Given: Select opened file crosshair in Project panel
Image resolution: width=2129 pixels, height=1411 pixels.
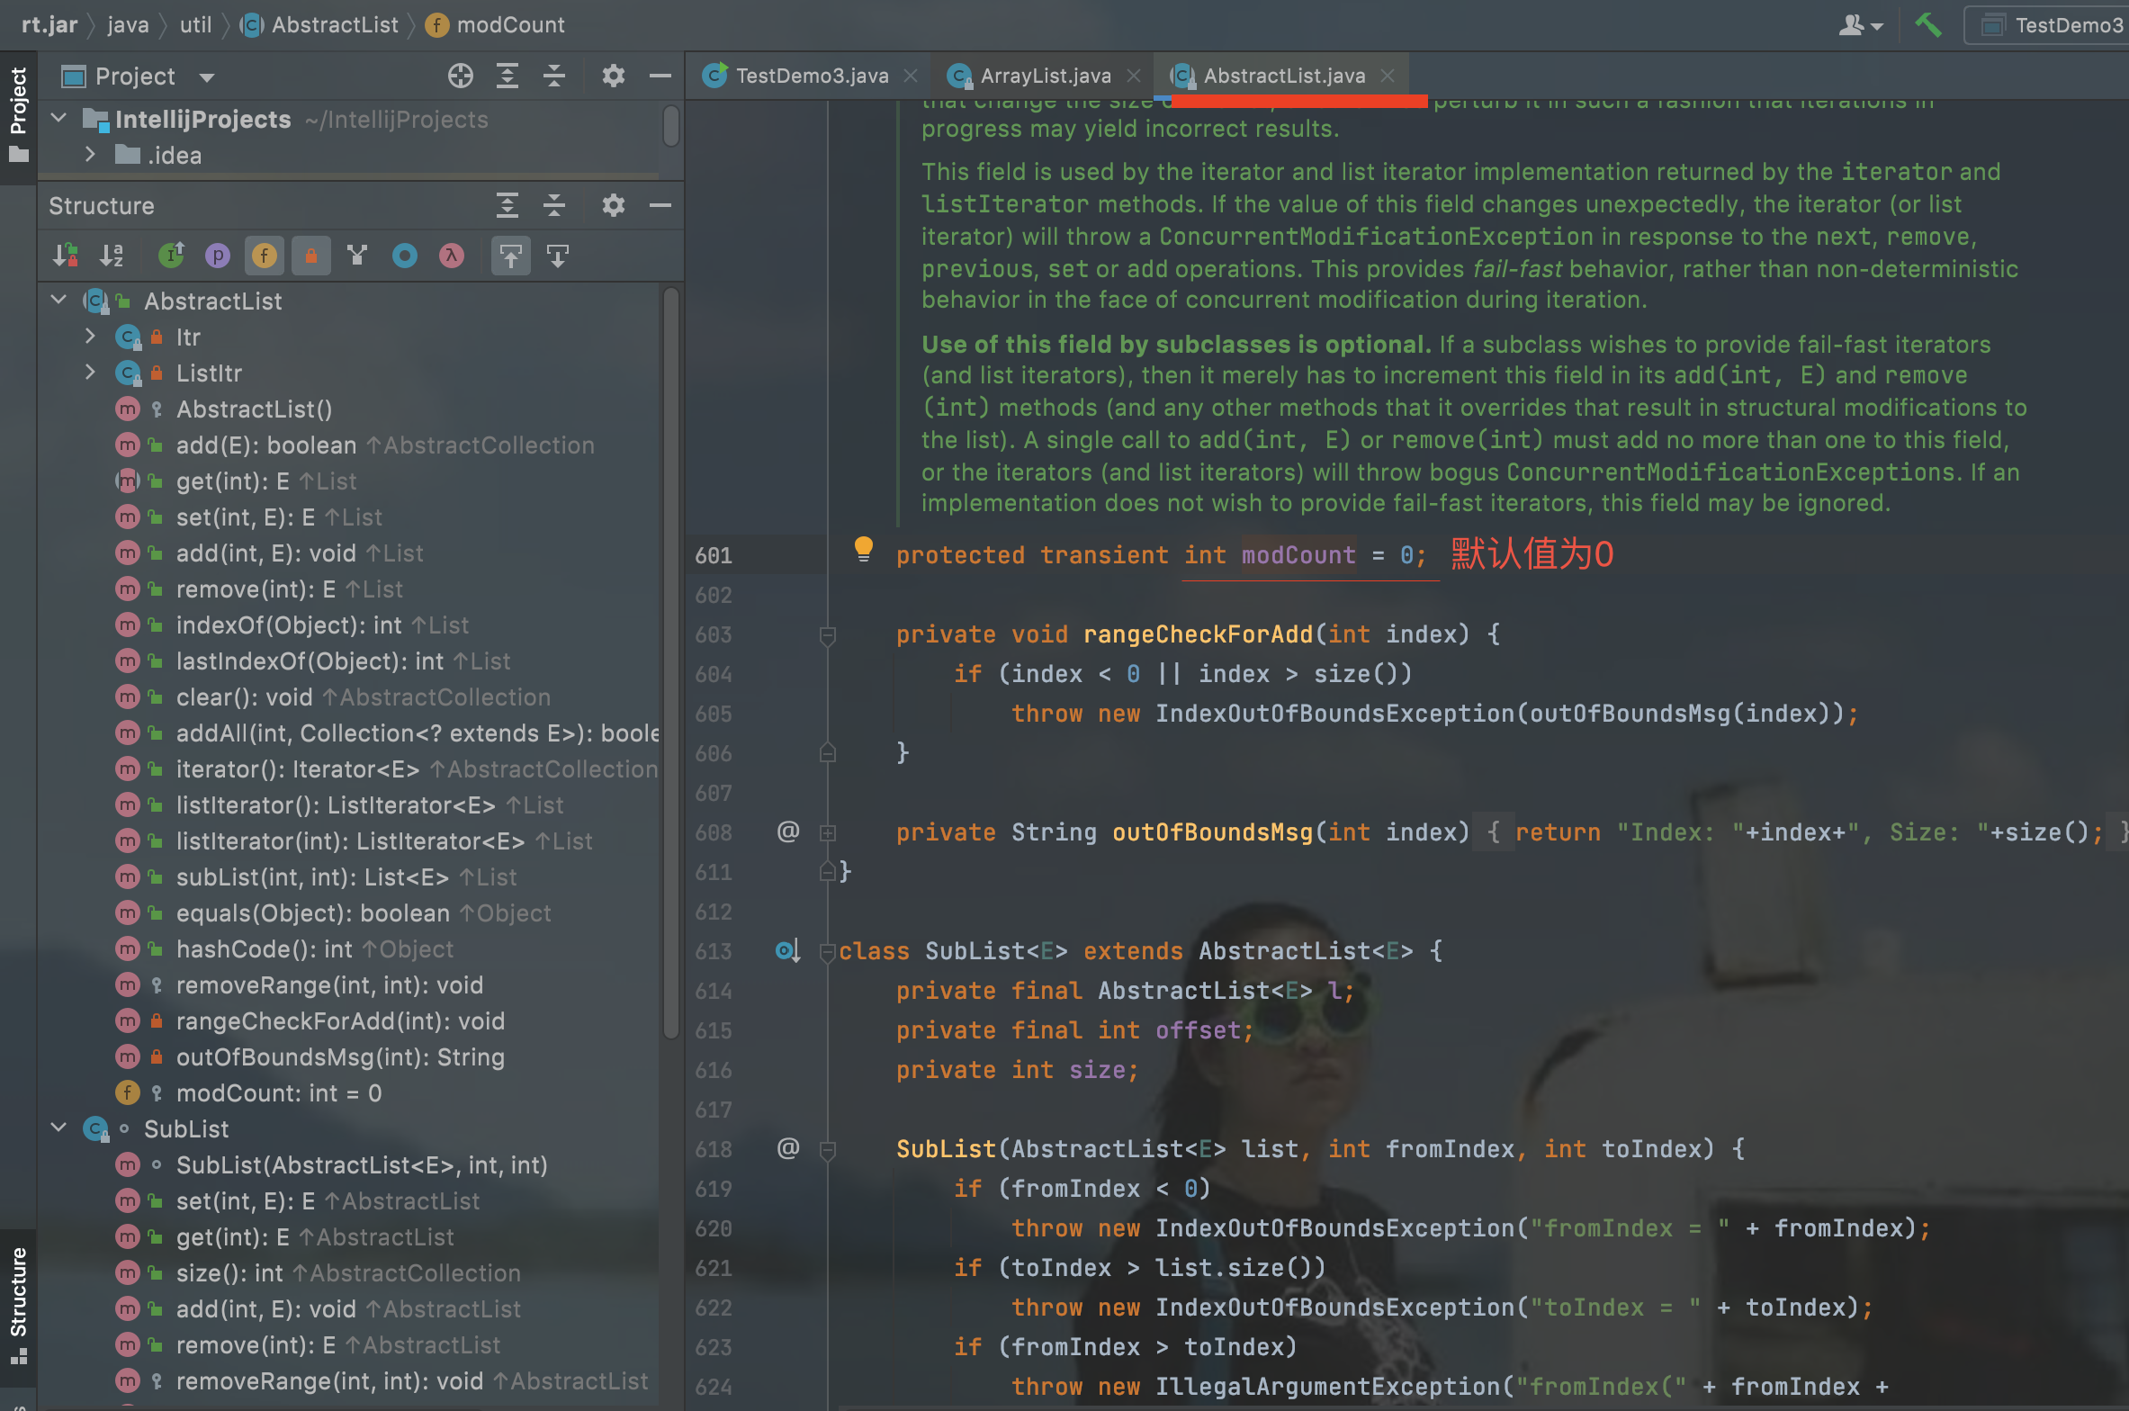Looking at the screenshot, I should click(x=461, y=76).
